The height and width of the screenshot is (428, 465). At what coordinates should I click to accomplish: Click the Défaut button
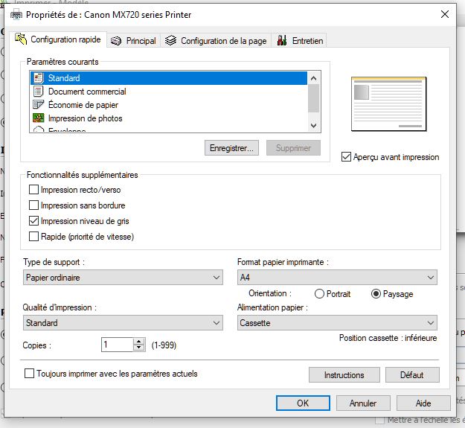[412, 375]
